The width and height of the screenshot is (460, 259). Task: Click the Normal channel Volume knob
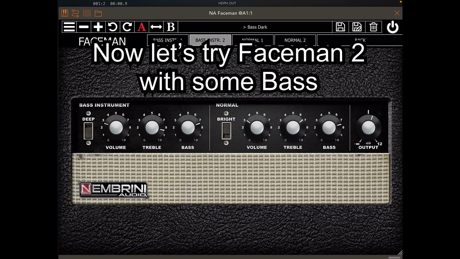(x=257, y=127)
